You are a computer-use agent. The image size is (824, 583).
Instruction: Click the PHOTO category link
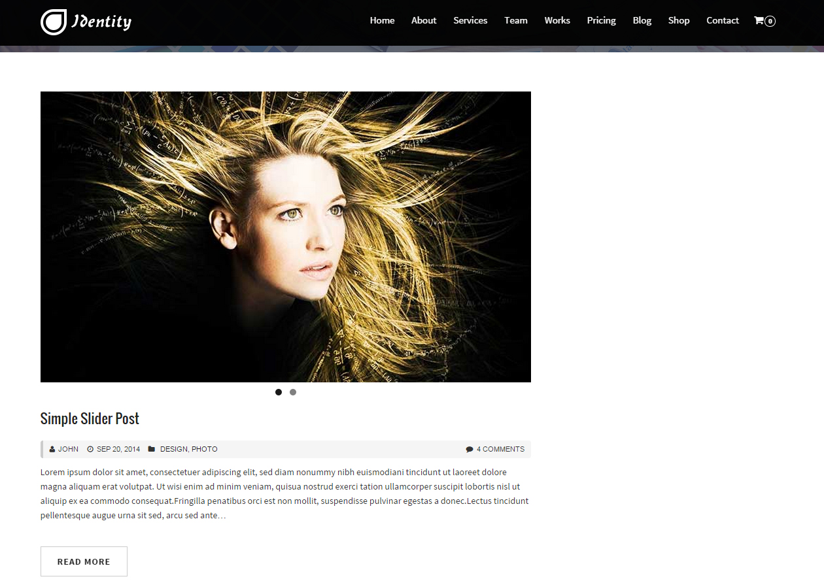pos(205,449)
